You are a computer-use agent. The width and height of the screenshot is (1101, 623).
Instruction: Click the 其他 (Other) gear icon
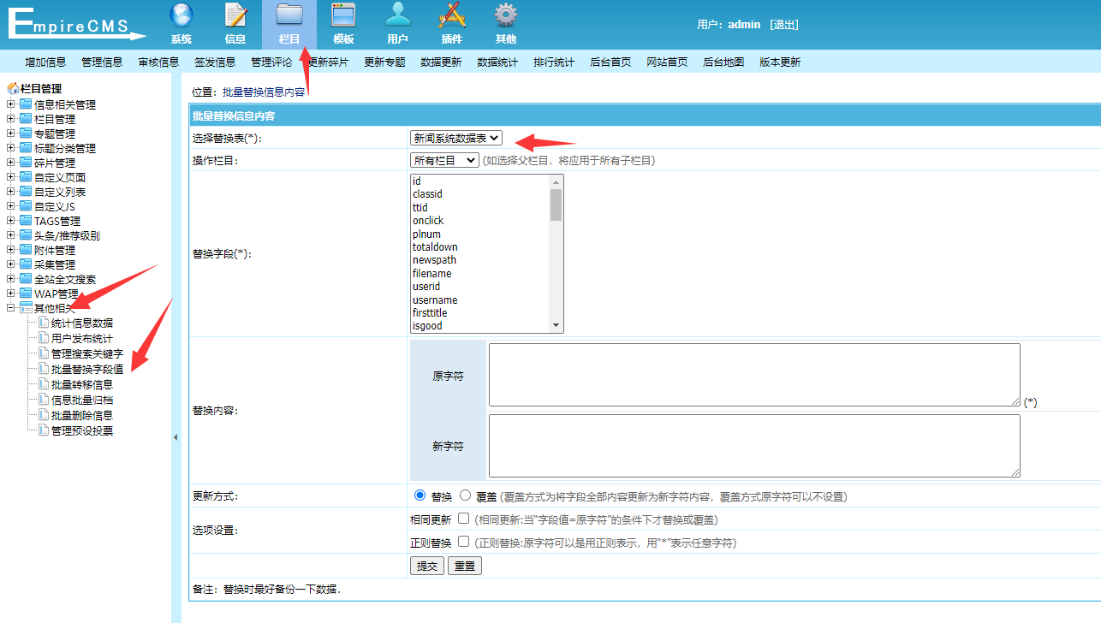click(x=505, y=23)
